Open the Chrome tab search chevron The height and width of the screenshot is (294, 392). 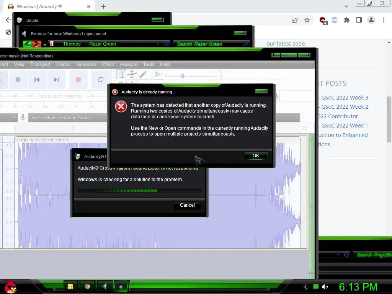(346, 7)
